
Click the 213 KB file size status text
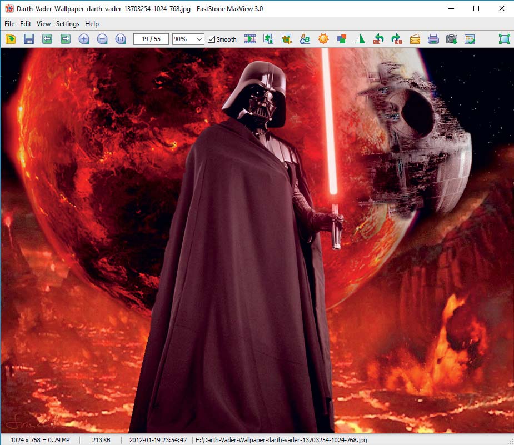[101, 440]
